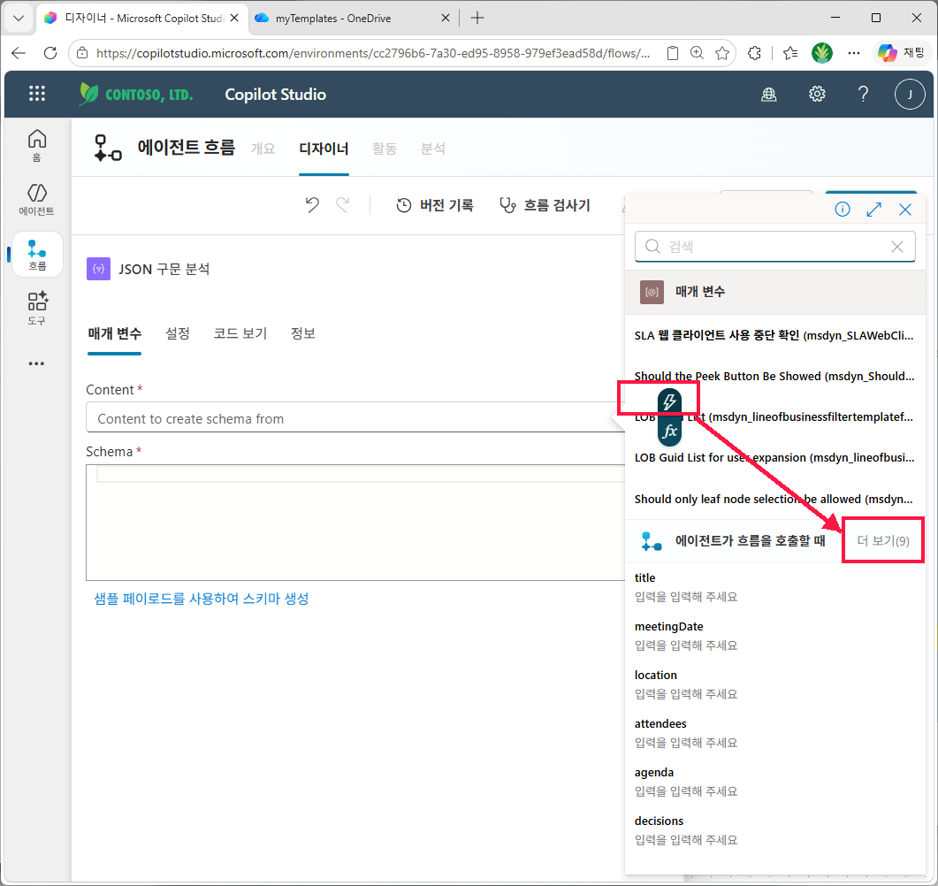Open help question mark icon

[863, 94]
